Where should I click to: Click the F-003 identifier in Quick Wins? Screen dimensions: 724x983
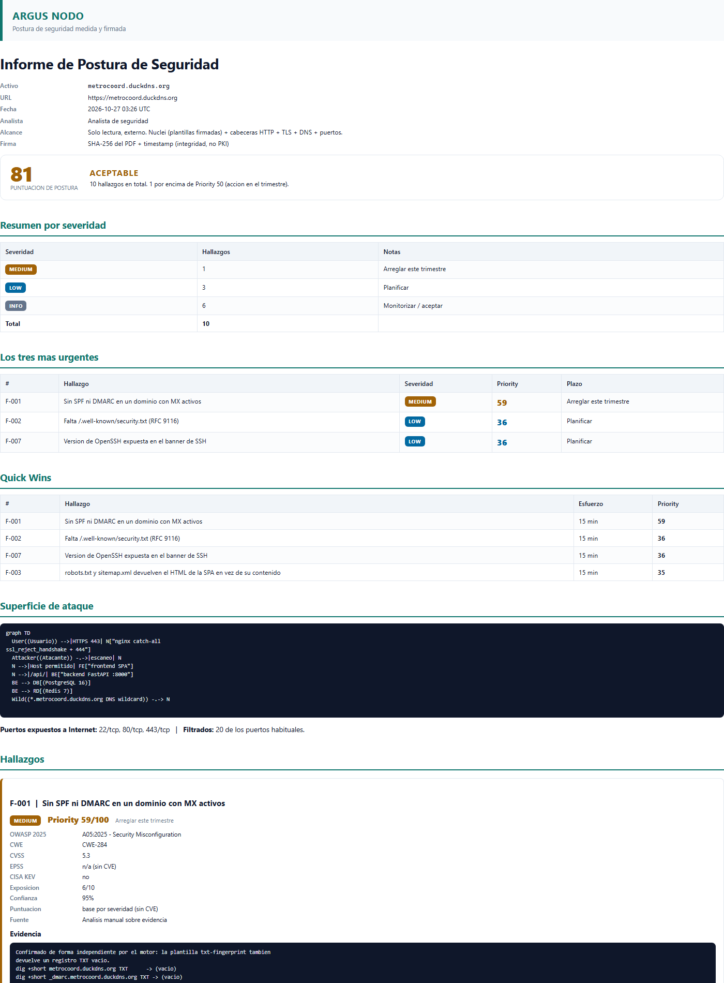(x=13, y=573)
